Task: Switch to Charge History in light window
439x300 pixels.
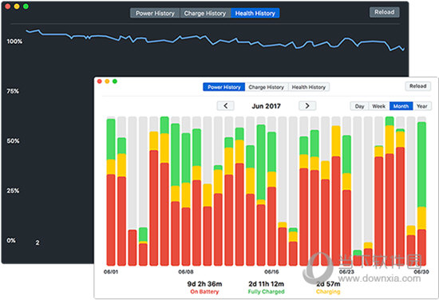Action: click(267, 87)
